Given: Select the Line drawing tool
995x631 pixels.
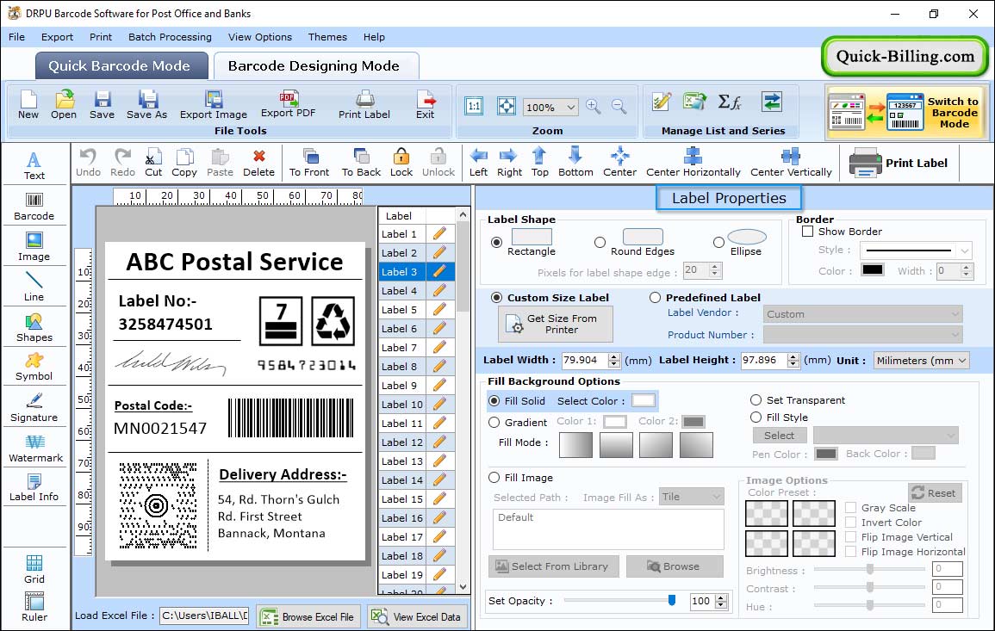Looking at the screenshot, I should 34,288.
